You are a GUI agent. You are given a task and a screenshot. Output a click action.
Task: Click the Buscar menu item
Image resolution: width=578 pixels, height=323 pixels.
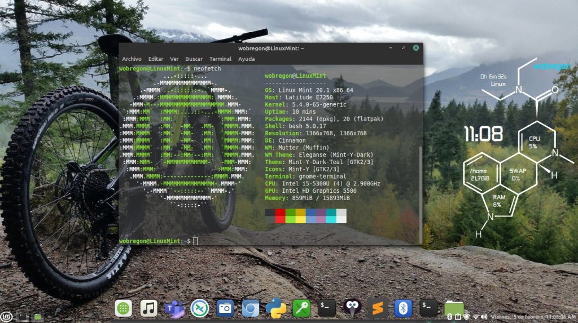pos(194,59)
